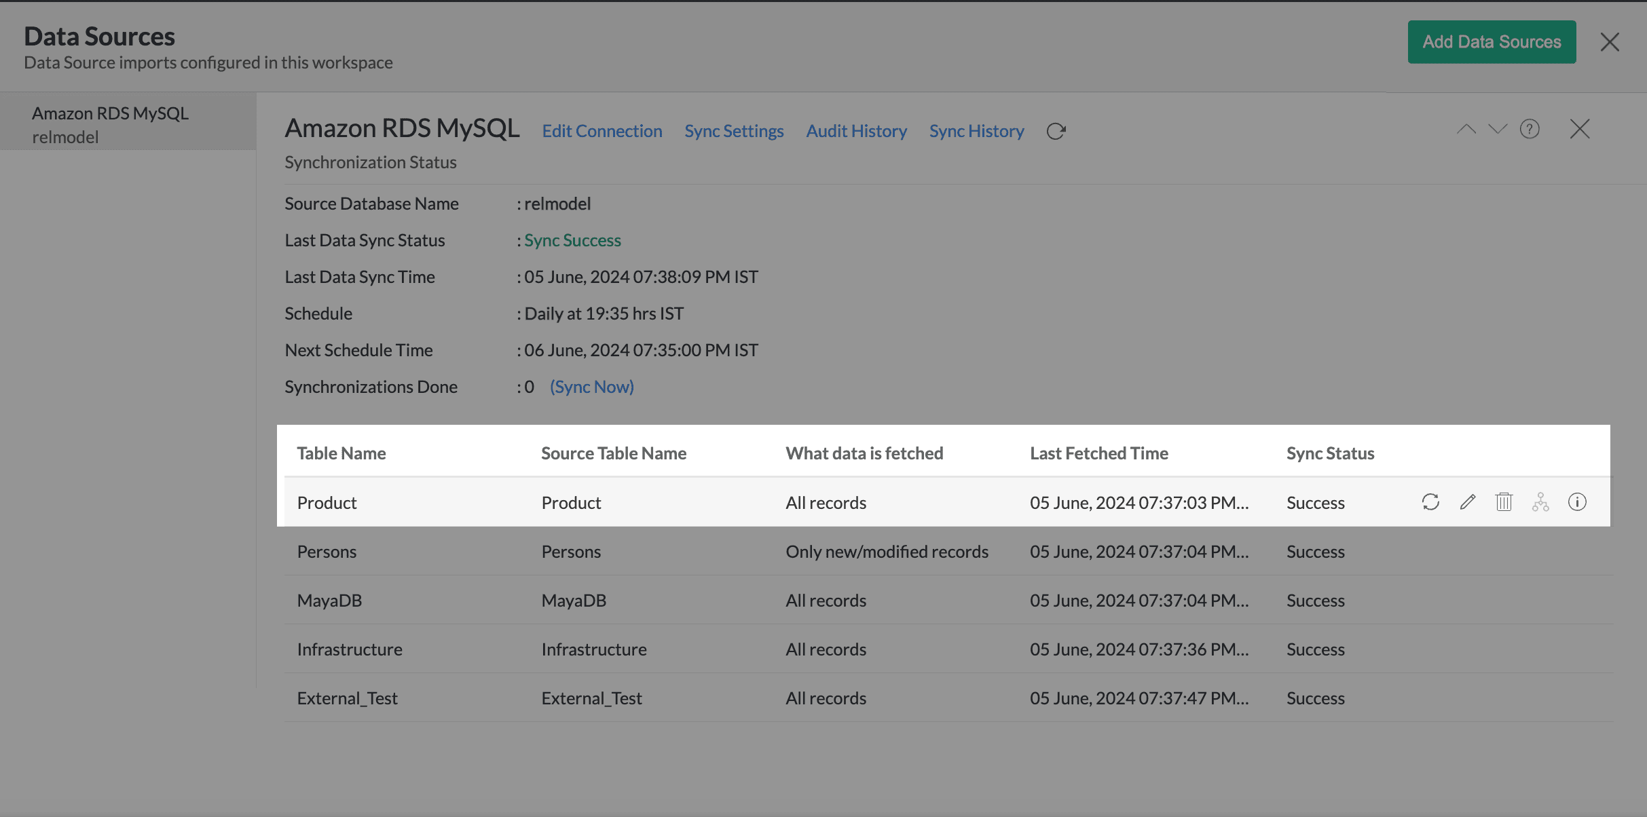Click Success status in the MayaDB row
Image resolution: width=1647 pixels, height=817 pixels.
(1315, 601)
